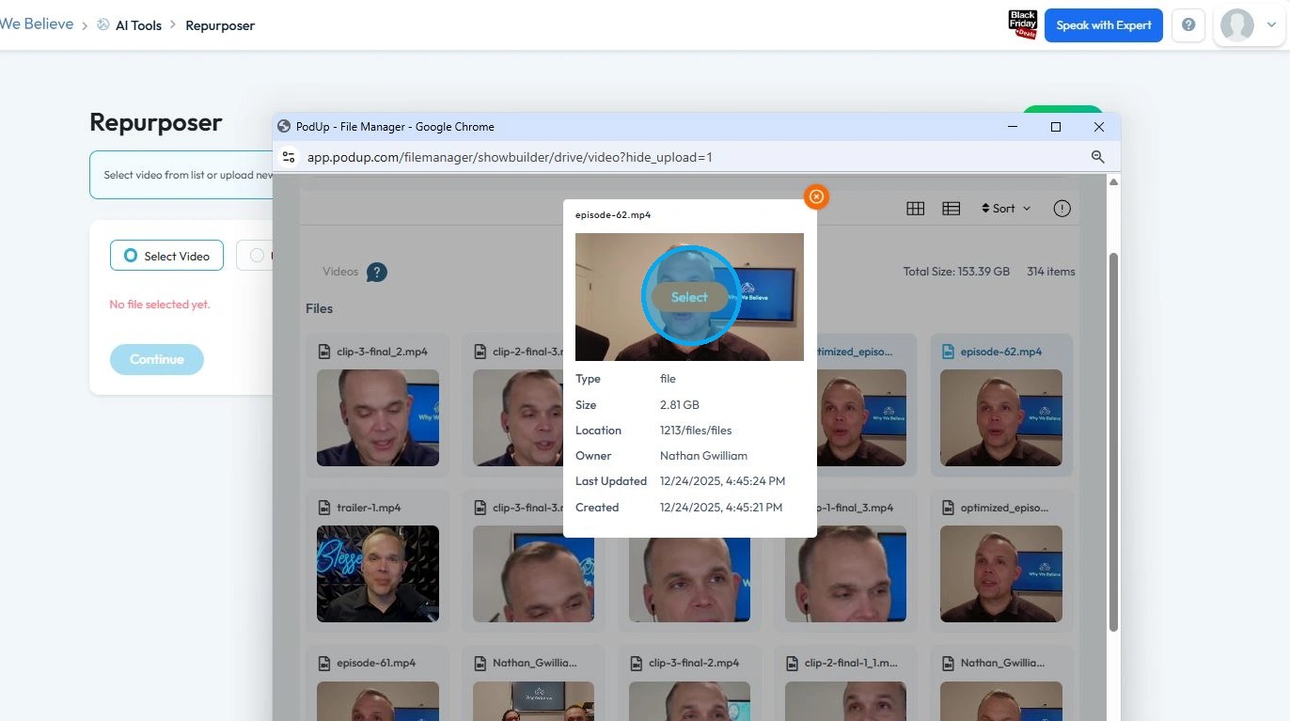1290x721 pixels.
Task: Click the Chrome zoom magnifier icon
Action: [x=1097, y=157]
